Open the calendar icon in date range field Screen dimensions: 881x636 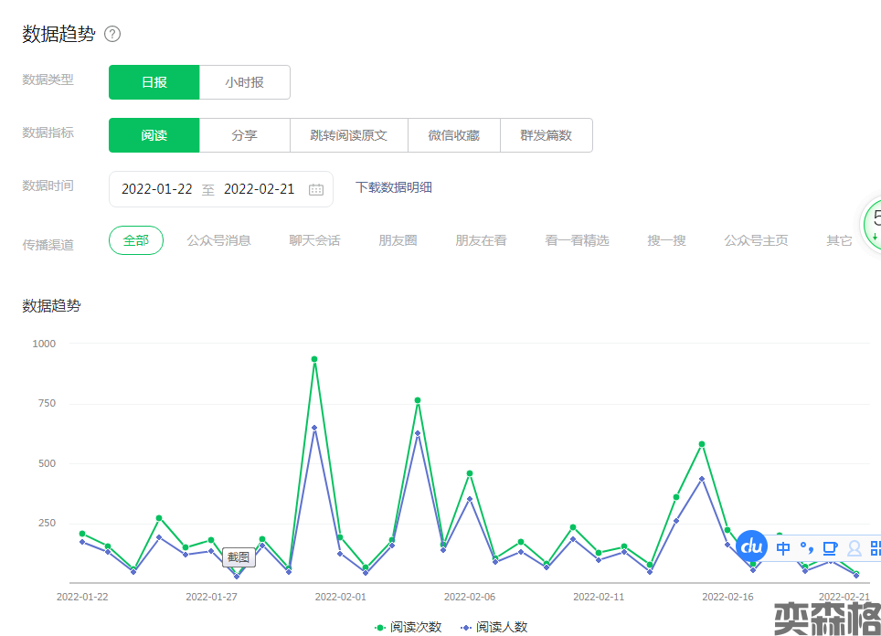point(316,189)
